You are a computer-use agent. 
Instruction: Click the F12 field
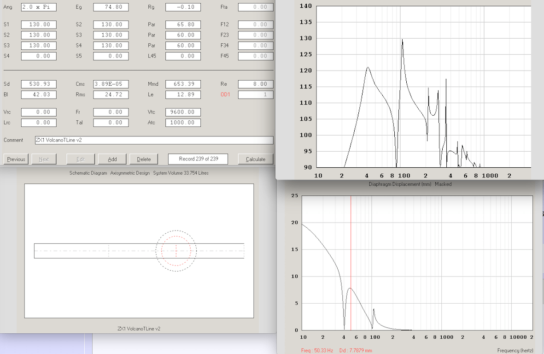click(x=256, y=24)
